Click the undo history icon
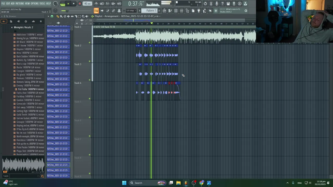Image resolution: width=333 pixels, height=187 pixels. 205,4
